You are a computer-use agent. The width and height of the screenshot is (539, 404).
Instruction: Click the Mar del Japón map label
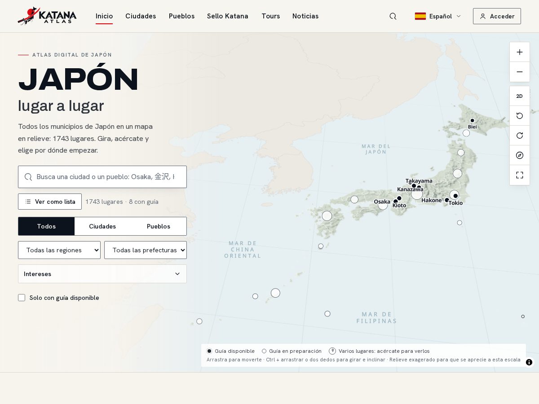376,149
